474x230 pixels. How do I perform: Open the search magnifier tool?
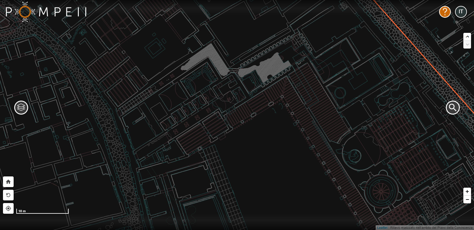(453, 107)
